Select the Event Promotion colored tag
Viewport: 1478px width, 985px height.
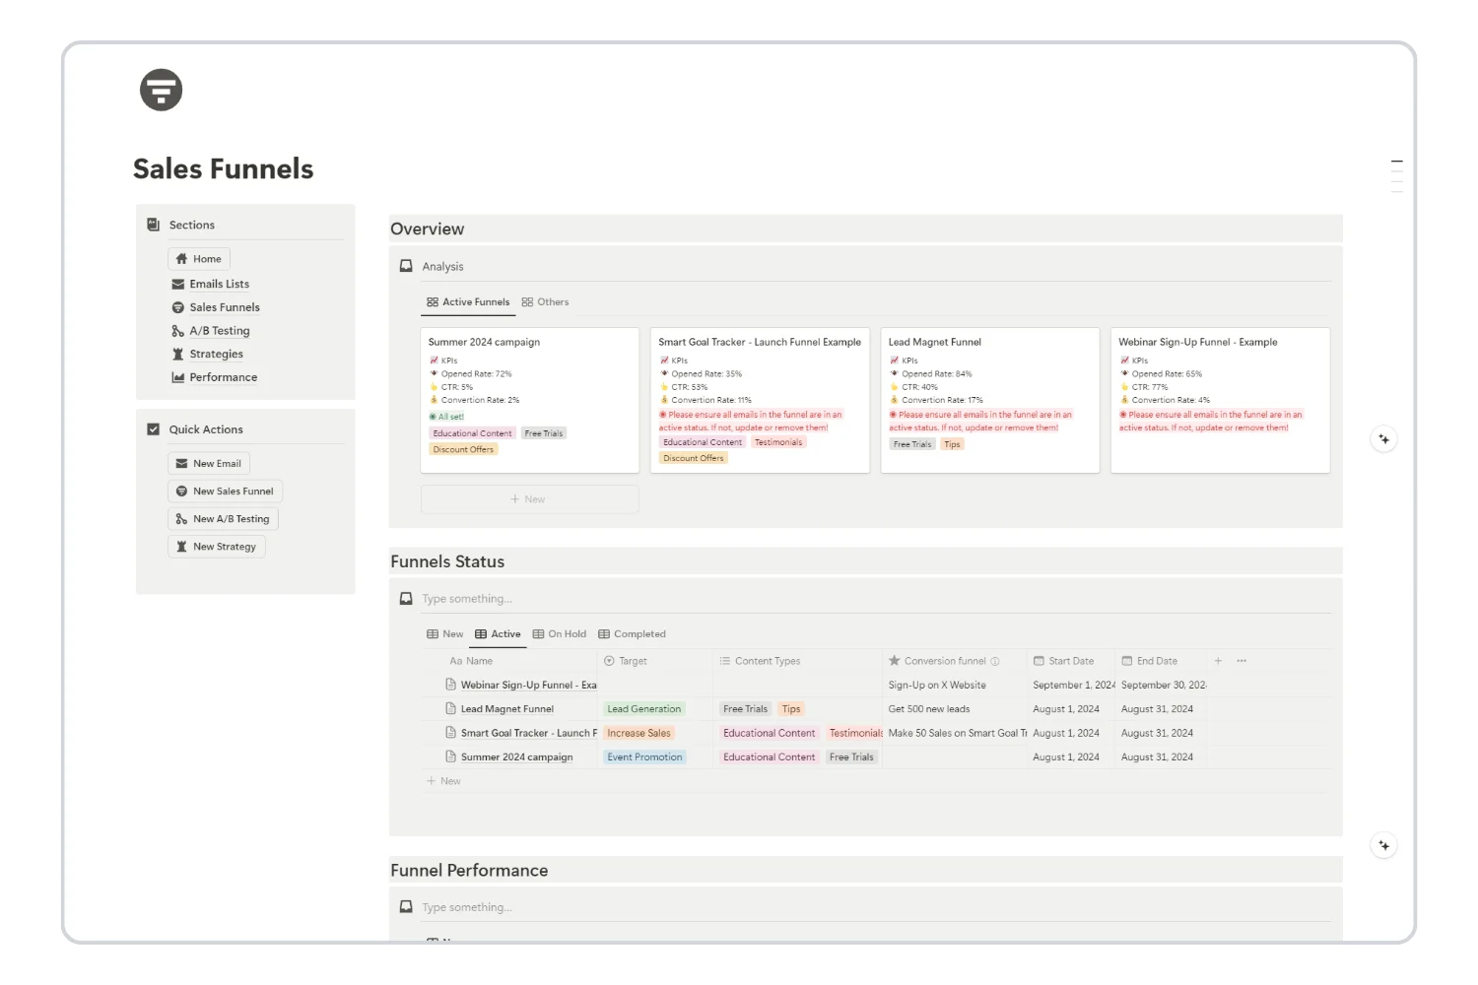click(x=644, y=756)
